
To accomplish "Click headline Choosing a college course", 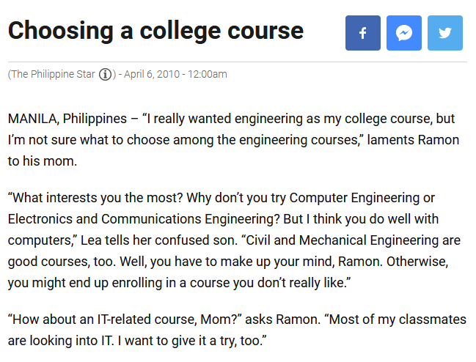I will click(x=155, y=32).
